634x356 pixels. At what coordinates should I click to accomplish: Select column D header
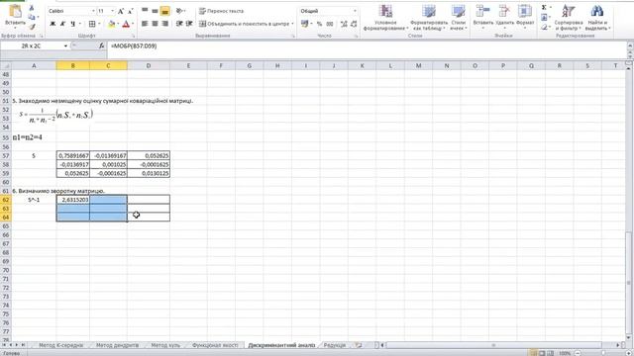[x=149, y=66]
